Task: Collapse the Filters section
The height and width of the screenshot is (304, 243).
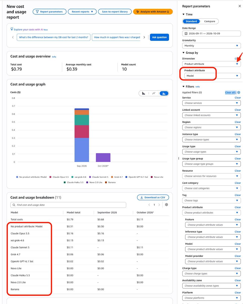Action: 188,87
